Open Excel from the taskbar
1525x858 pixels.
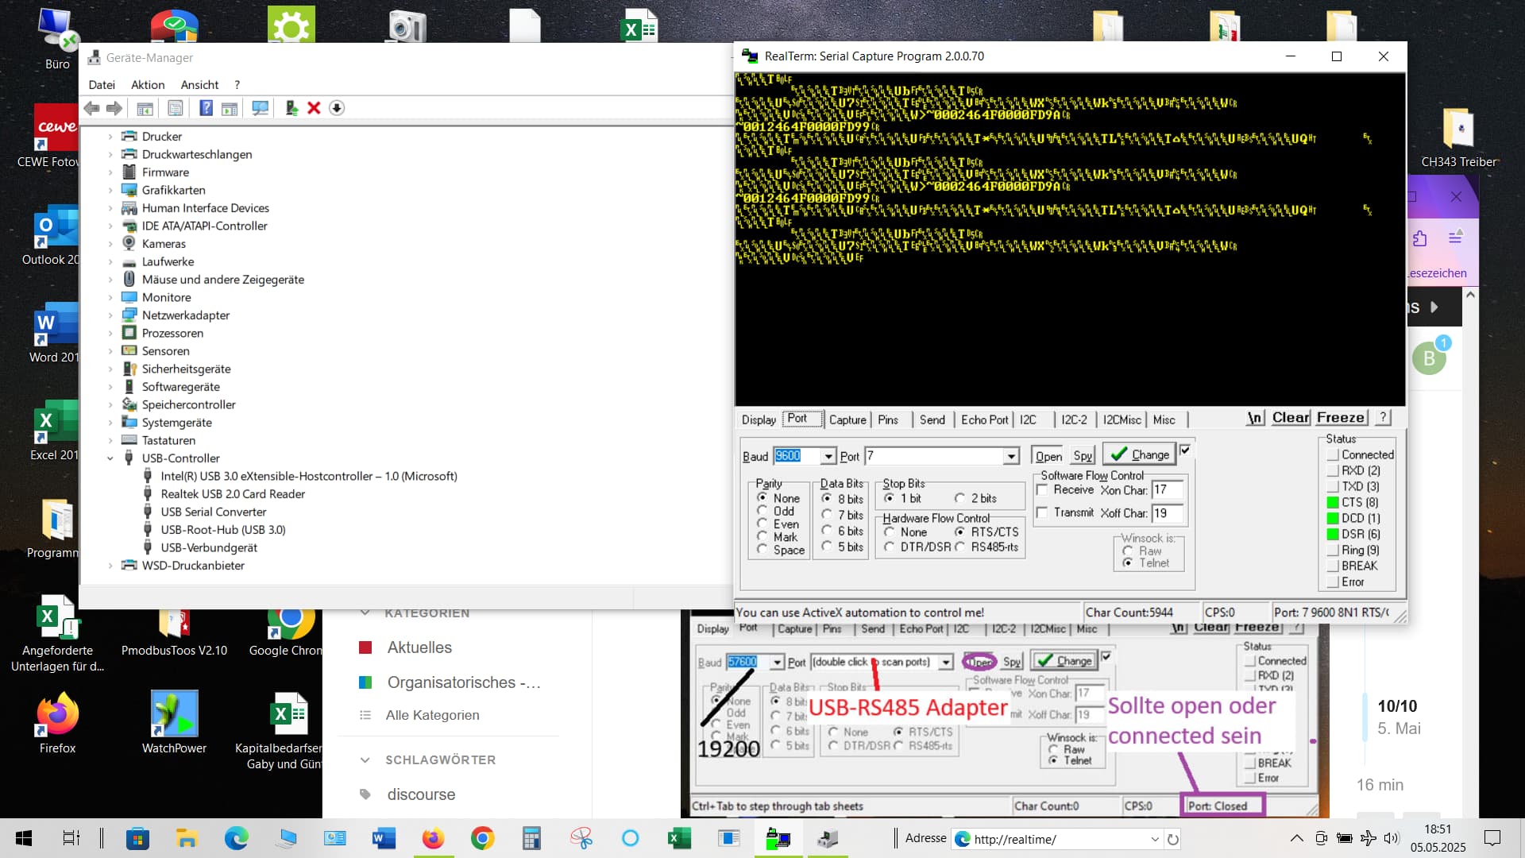(x=679, y=838)
